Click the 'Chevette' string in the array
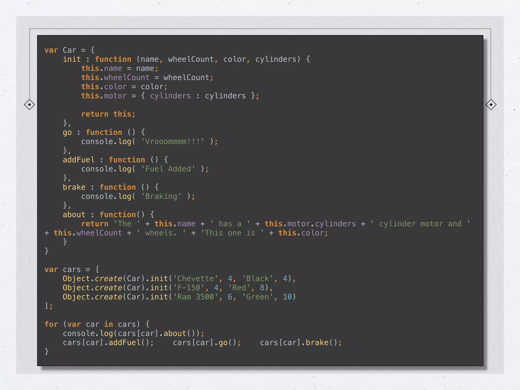Screen dimensions: 520x390 196,279
